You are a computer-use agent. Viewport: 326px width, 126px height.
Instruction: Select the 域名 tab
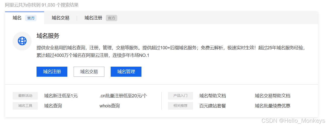tap(24, 18)
